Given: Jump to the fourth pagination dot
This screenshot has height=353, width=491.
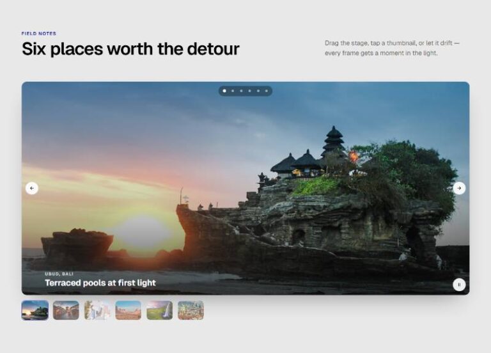Looking at the screenshot, I should click(249, 91).
